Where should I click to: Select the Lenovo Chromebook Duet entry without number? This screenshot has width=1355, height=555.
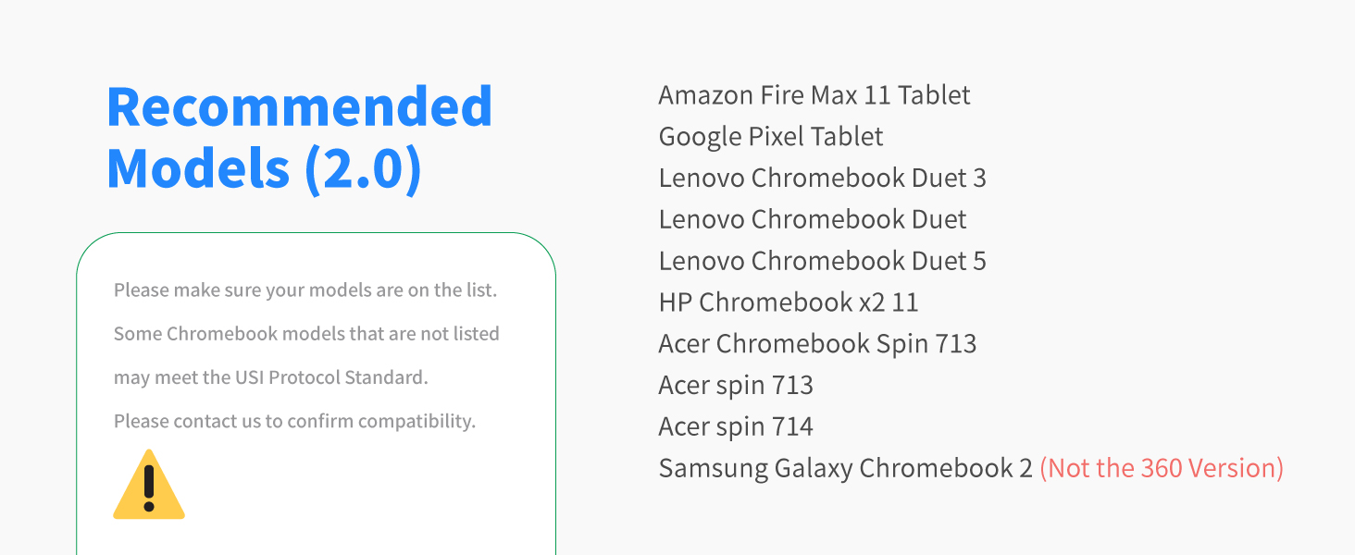coord(813,219)
